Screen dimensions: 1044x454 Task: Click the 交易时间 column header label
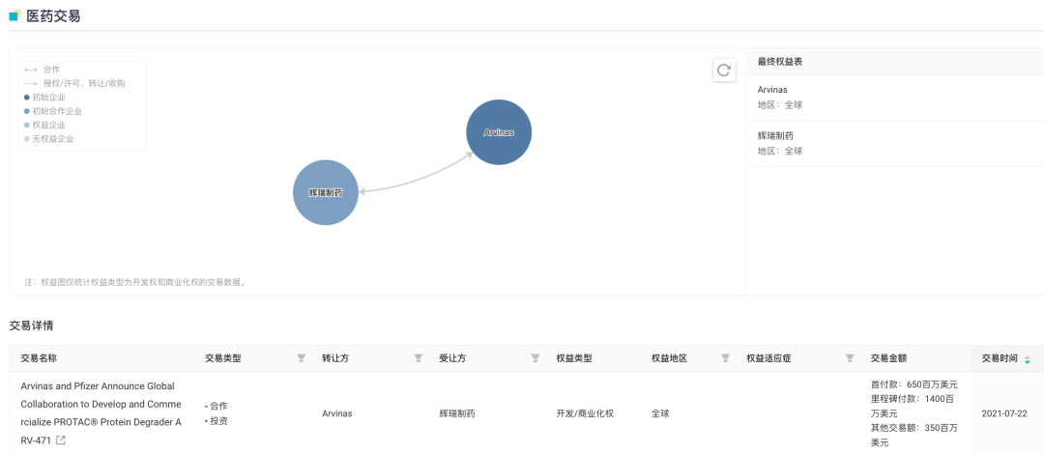(1000, 358)
